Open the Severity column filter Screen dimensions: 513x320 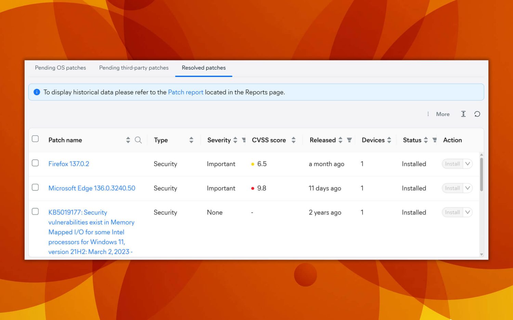(x=243, y=140)
